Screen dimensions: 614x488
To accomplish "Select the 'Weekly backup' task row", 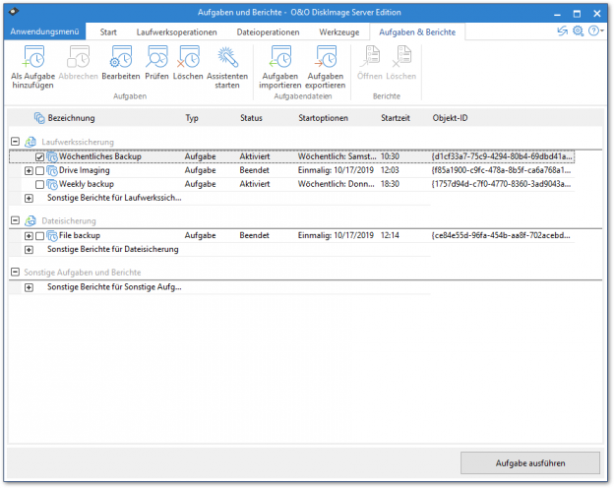I will point(87,184).
